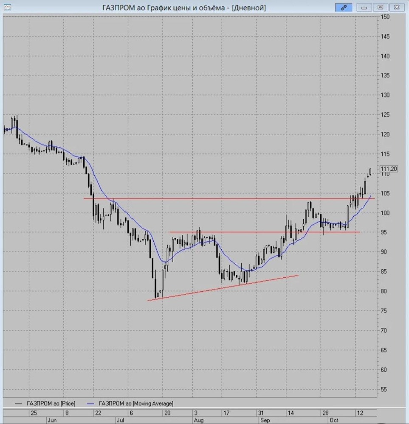Click the 85 price axis label
The width and height of the screenshot is (409, 424).
(x=384, y=271)
